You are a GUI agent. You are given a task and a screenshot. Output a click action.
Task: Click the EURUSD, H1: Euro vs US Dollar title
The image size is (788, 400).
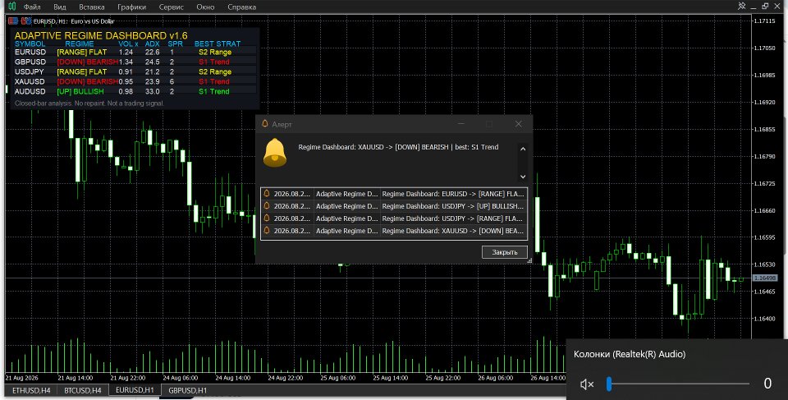74,21
